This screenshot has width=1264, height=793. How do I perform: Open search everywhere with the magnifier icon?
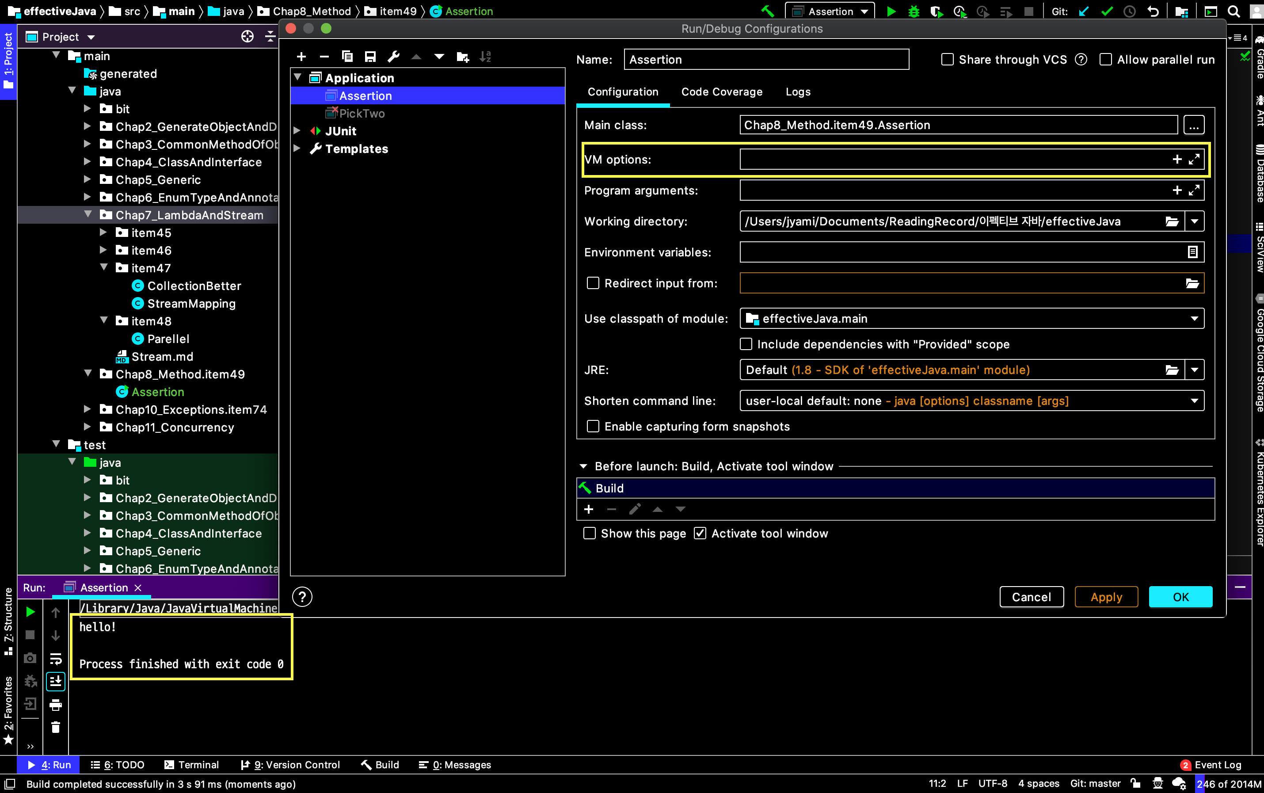click(1233, 11)
